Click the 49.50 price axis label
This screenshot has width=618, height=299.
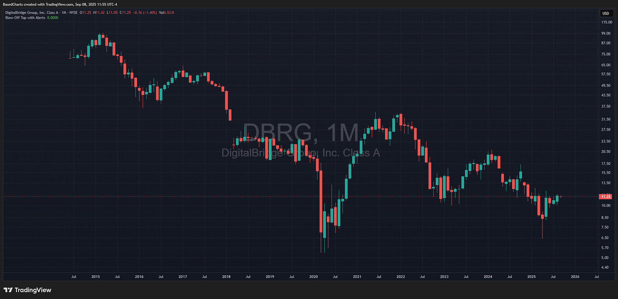click(606, 85)
